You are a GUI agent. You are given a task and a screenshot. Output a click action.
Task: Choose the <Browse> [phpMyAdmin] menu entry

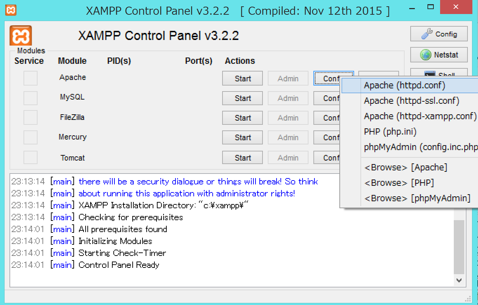417,198
